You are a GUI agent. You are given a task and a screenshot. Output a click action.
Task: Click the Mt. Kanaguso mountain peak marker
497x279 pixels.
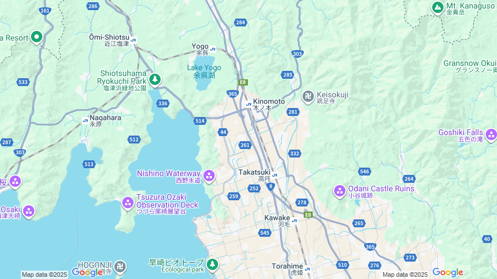tap(438, 7)
